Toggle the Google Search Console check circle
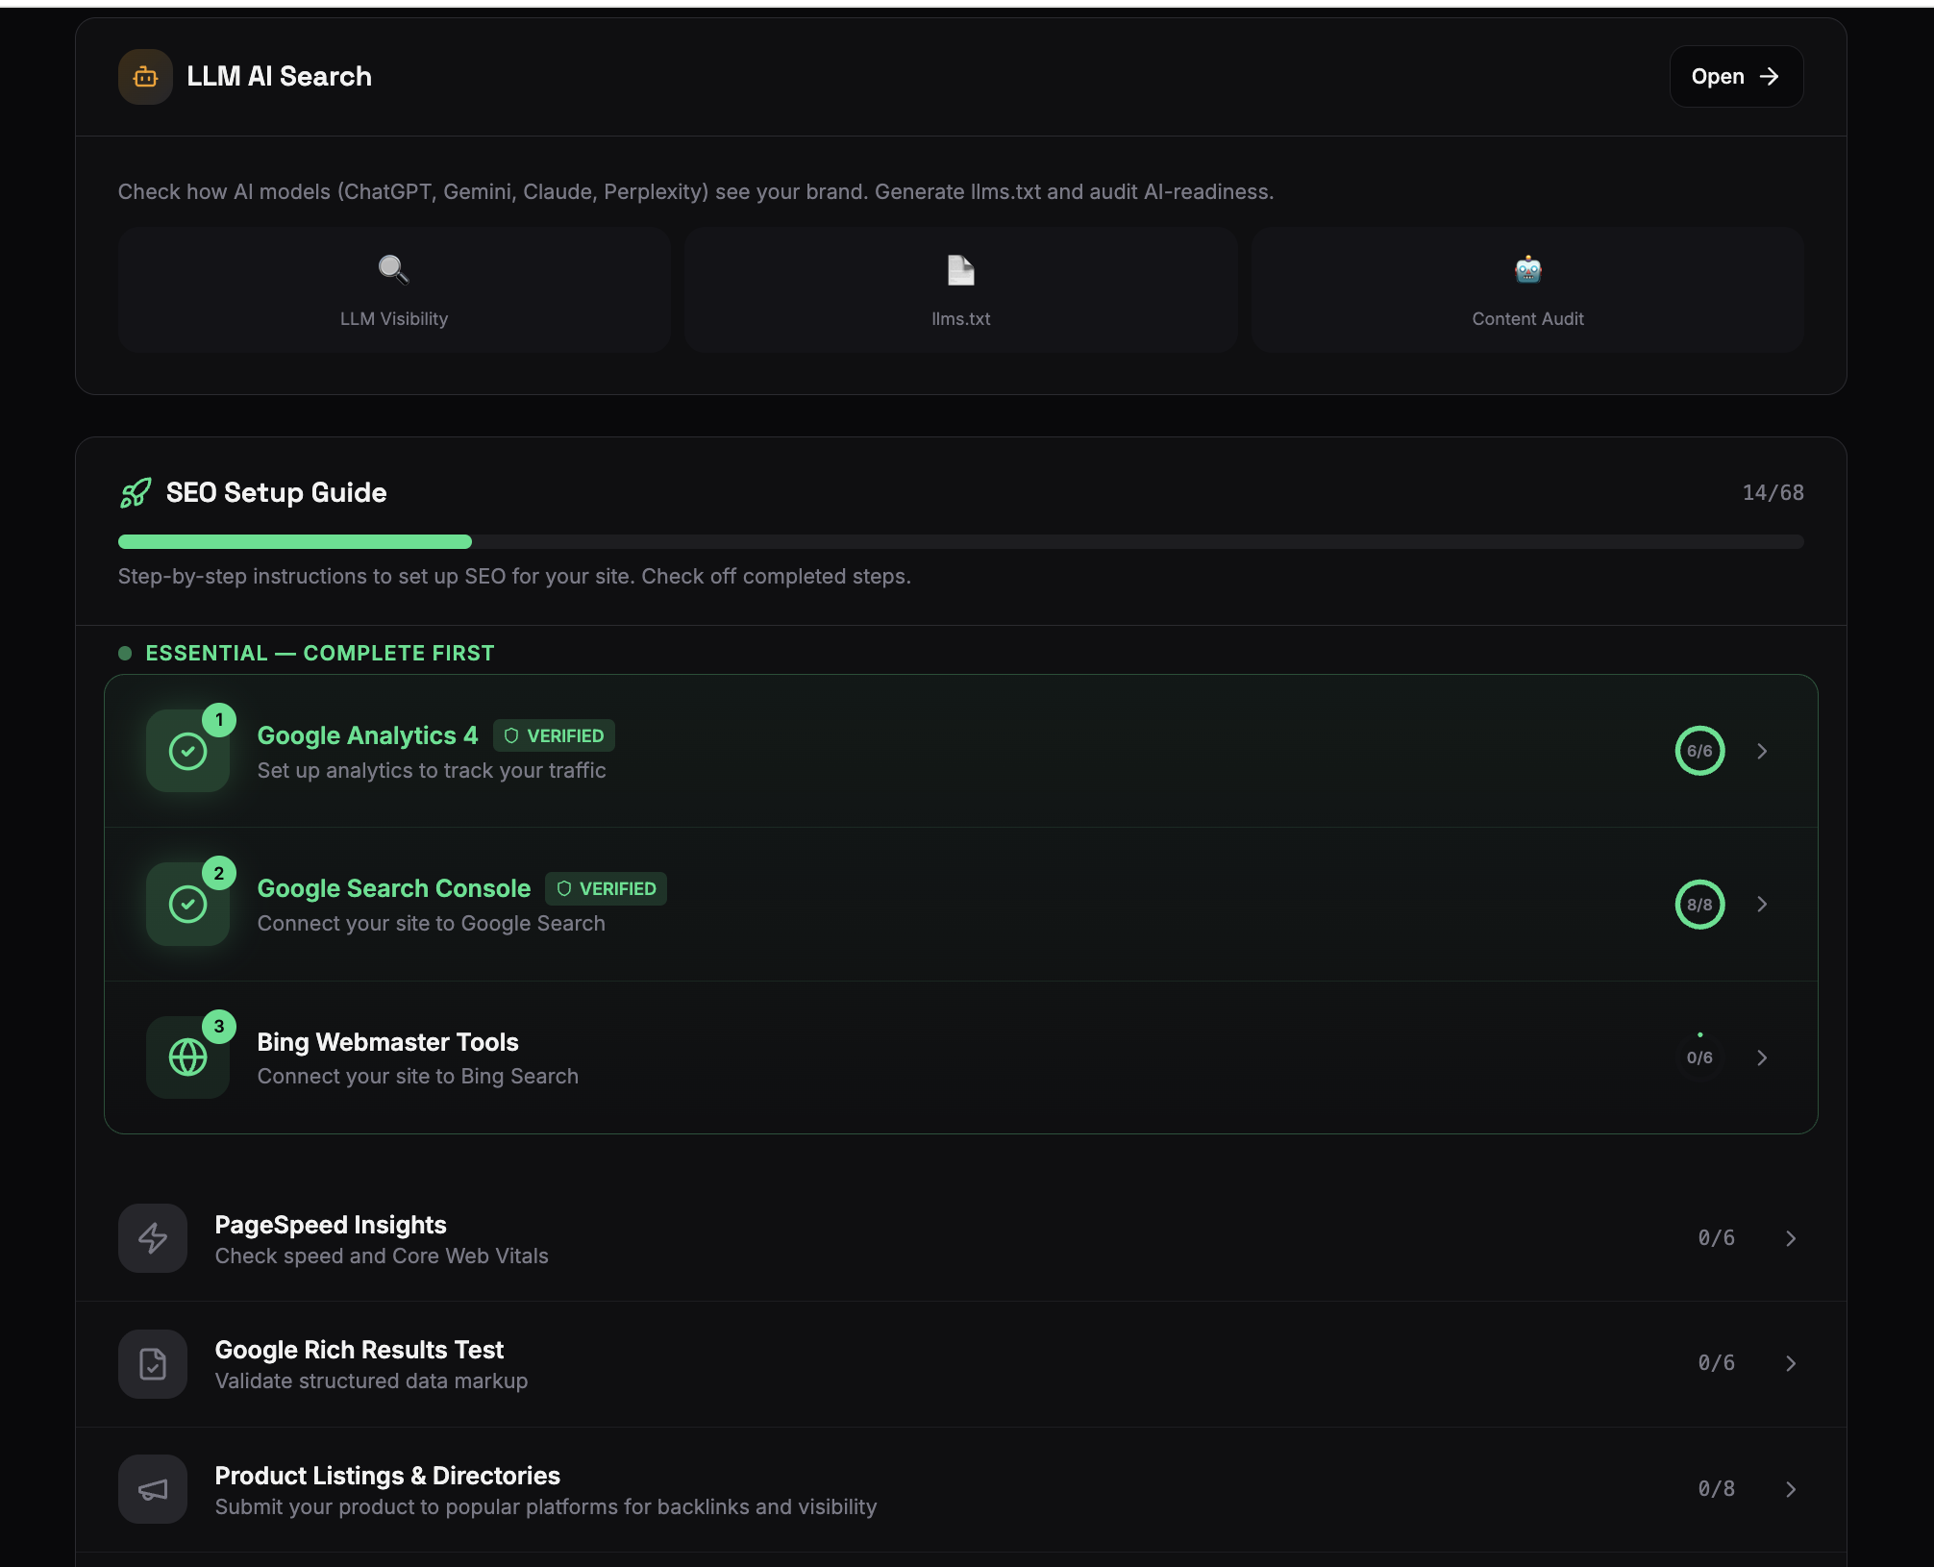This screenshot has height=1567, width=1934. click(x=187, y=905)
